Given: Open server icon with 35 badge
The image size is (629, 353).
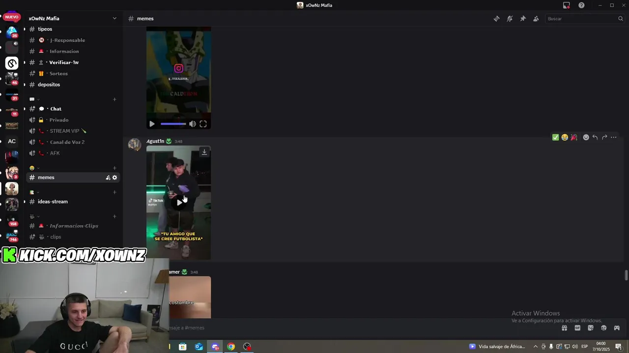Looking at the screenshot, I should pyautogui.click(x=12, y=32).
